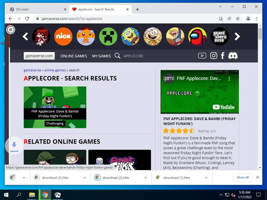267x200 pixels.
Task: Click the APPLECORE search input field
Action: click(x=133, y=56)
